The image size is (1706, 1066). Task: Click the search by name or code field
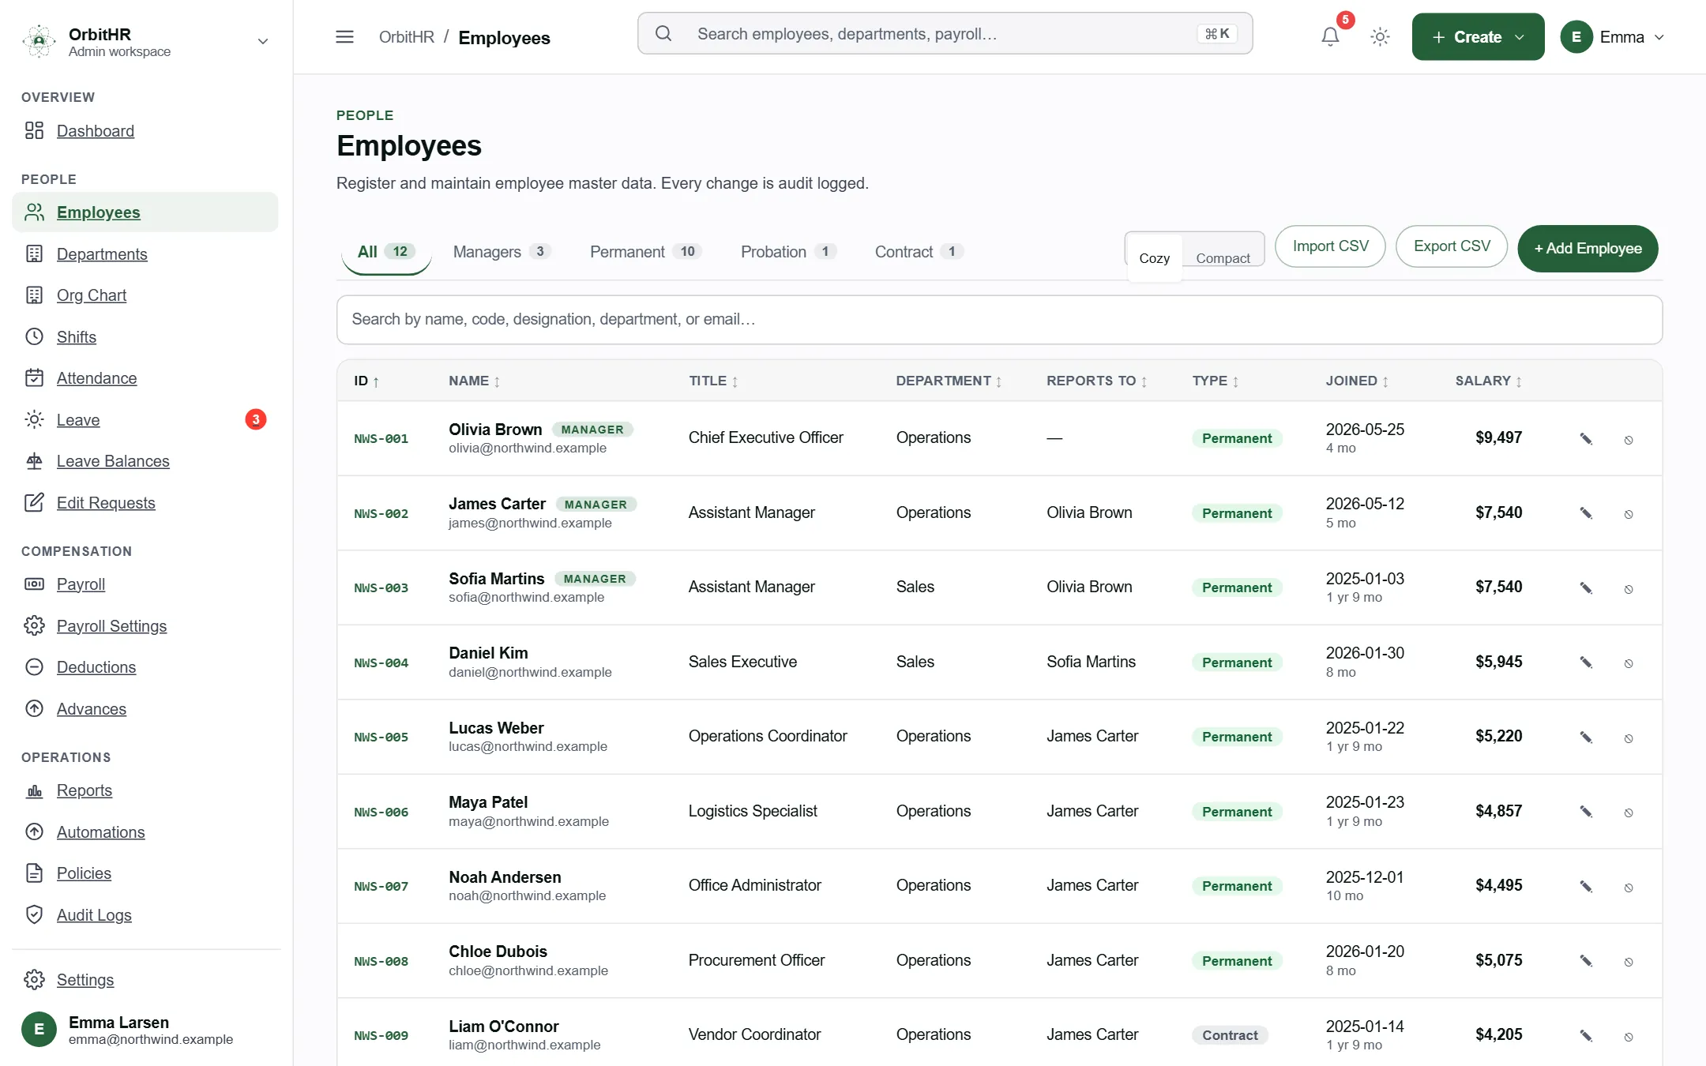coord(999,319)
